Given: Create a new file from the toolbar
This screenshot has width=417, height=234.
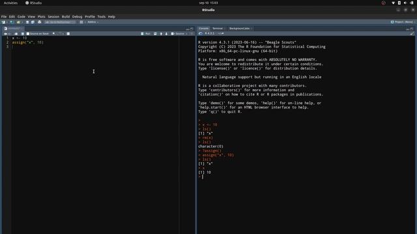Looking at the screenshot, I should pos(3,22).
